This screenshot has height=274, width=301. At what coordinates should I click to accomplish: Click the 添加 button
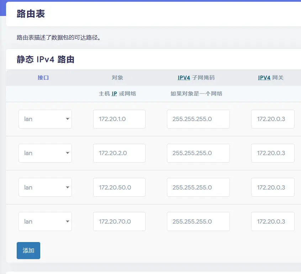pyautogui.click(x=28, y=251)
